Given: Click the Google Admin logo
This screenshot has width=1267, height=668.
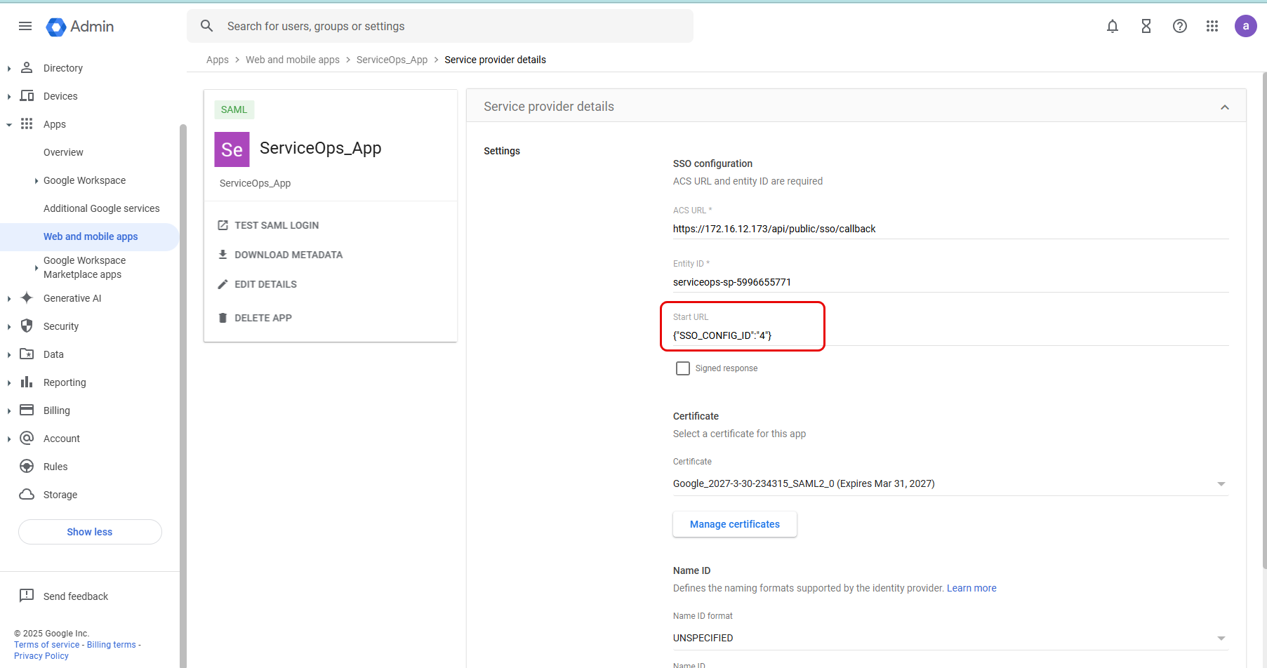Looking at the screenshot, I should pyautogui.click(x=80, y=27).
